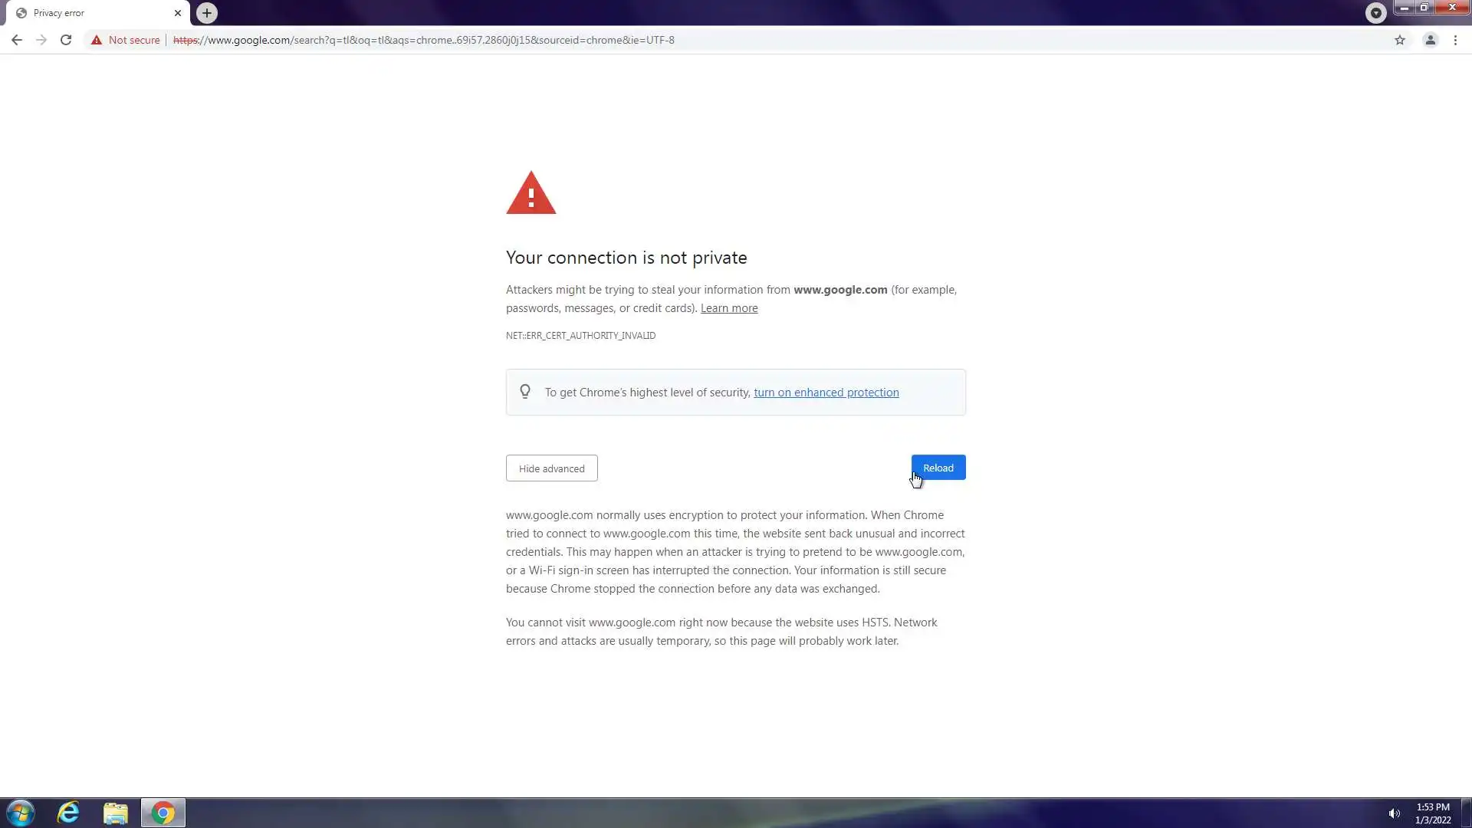The width and height of the screenshot is (1472, 828).
Task: Open File Explorer folder on taskbar
Action: [116, 813]
